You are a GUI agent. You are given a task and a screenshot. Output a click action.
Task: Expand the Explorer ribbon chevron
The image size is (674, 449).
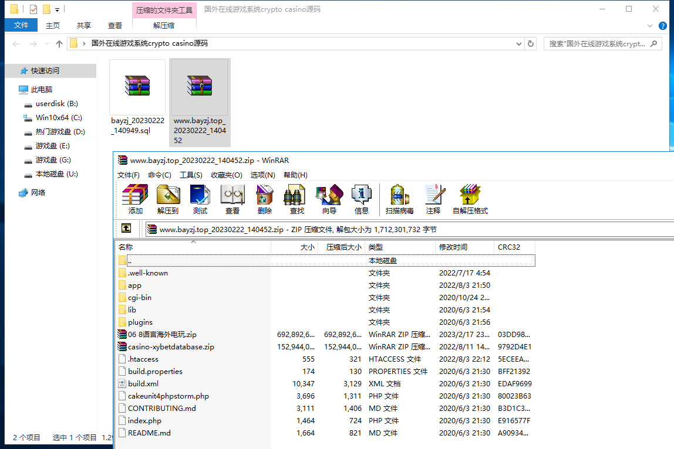coord(649,26)
